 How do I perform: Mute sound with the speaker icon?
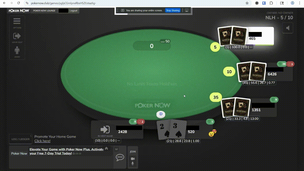point(288,28)
